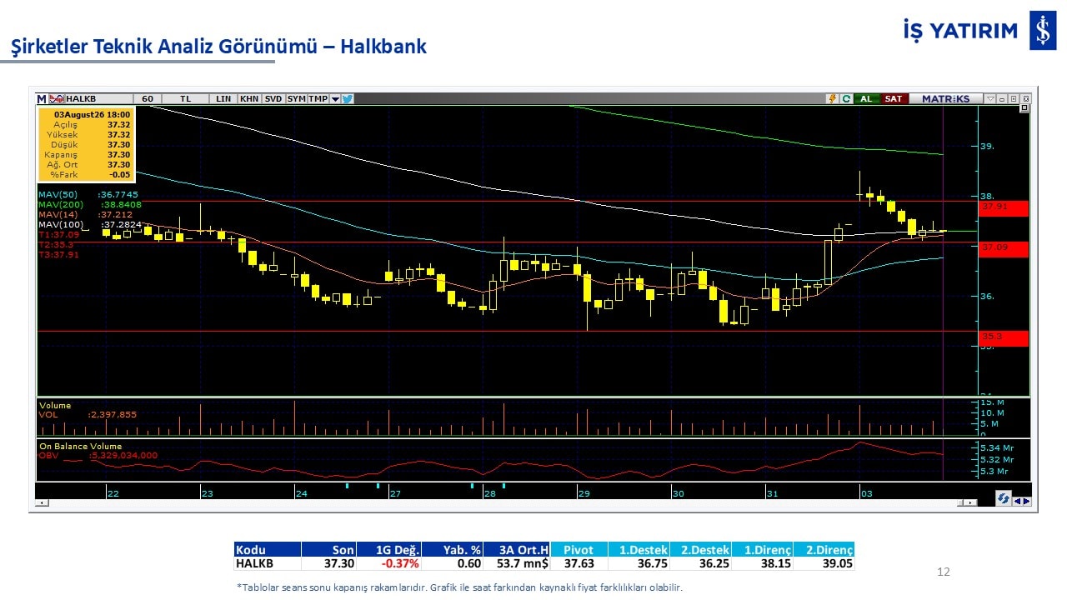Toggle the LIN scale button
The width and height of the screenshot is (1067, 600).
(x=223, y=98)
